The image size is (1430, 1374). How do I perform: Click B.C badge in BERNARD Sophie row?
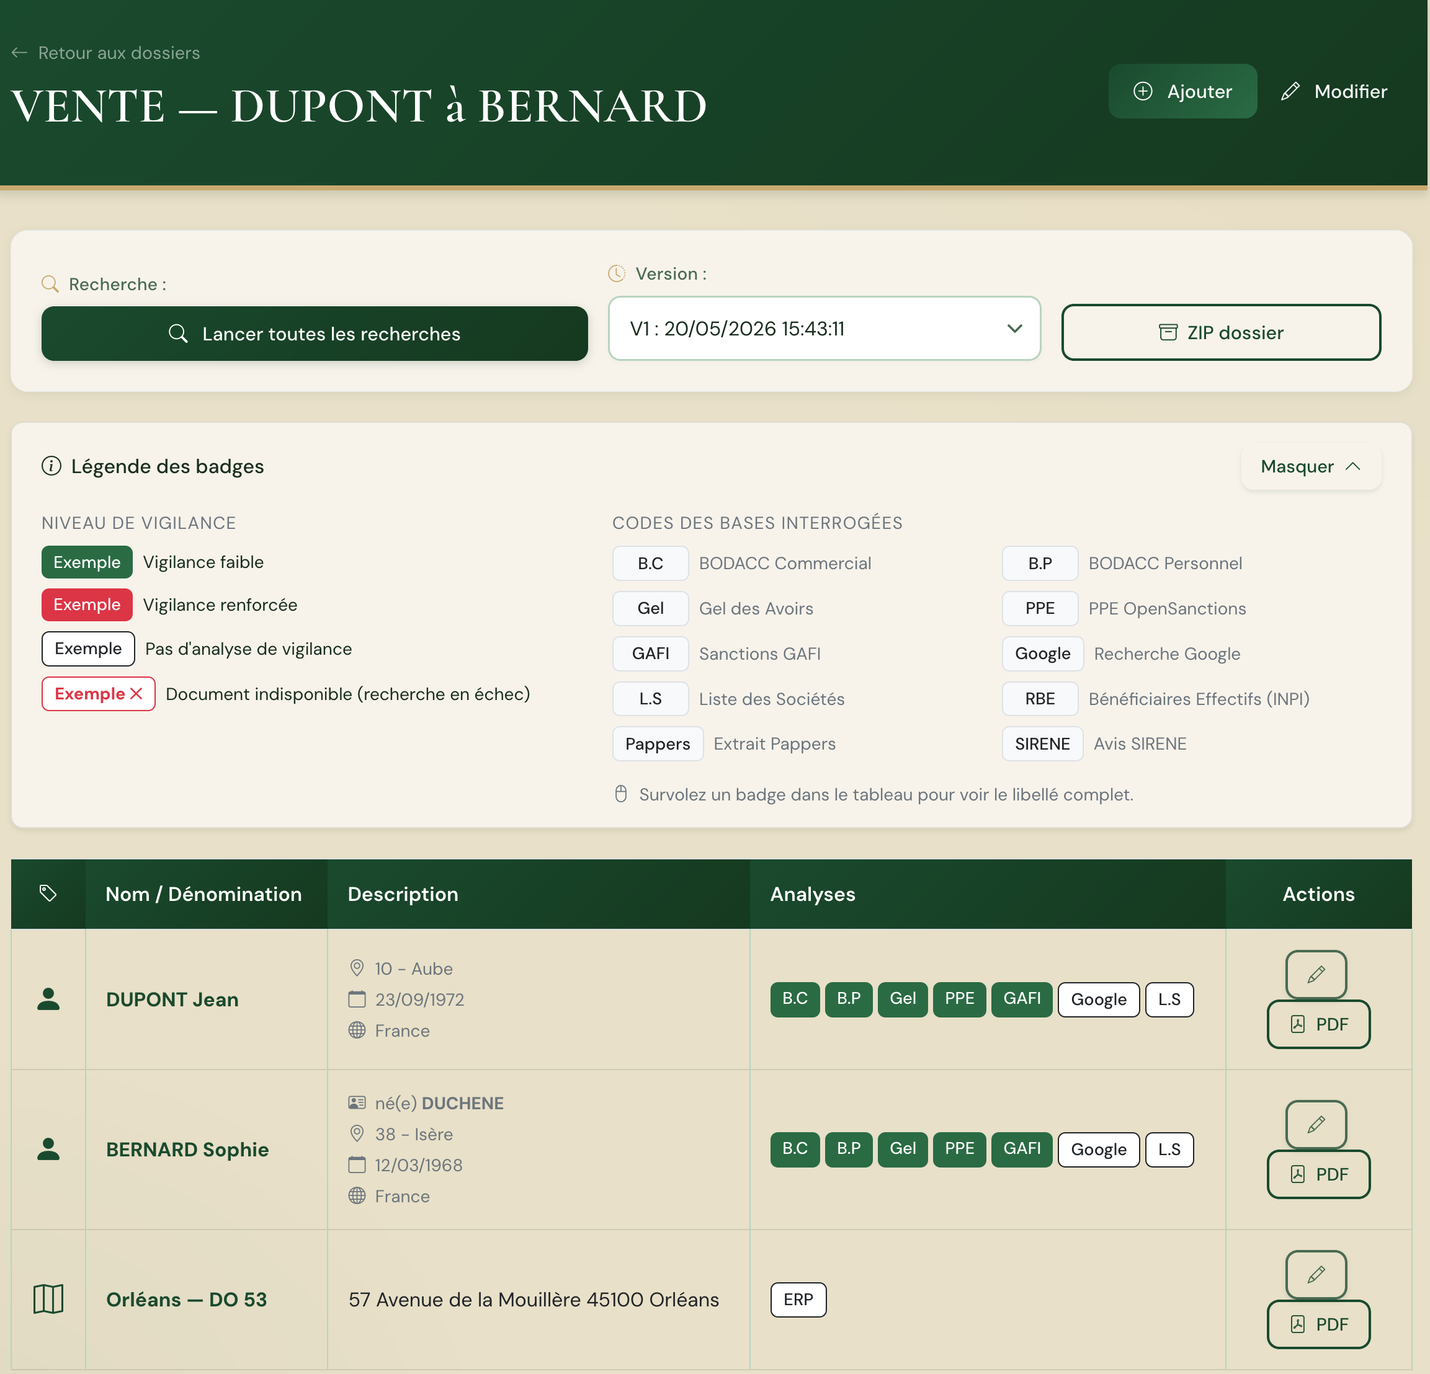click(795, 1149)
